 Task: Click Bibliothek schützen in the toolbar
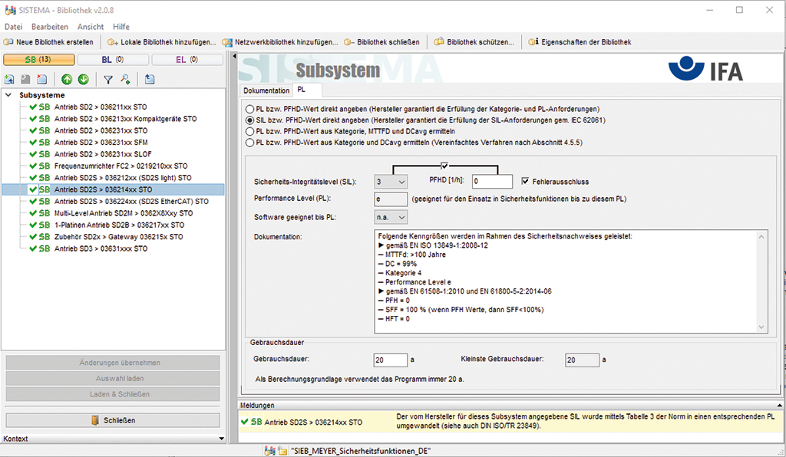[474, 42]
